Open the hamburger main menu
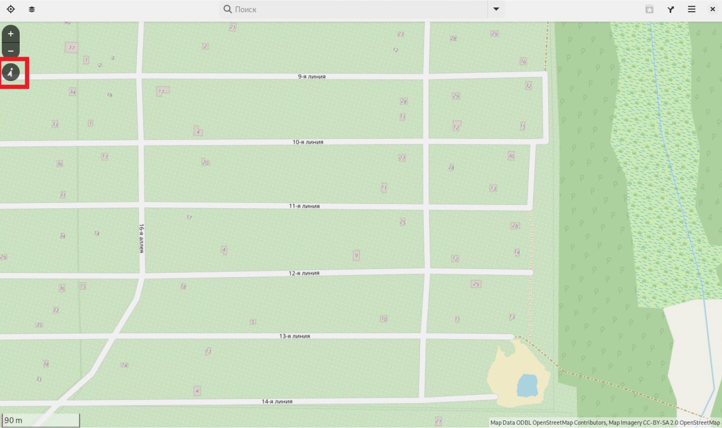722x428 pixels. point(692,9)
